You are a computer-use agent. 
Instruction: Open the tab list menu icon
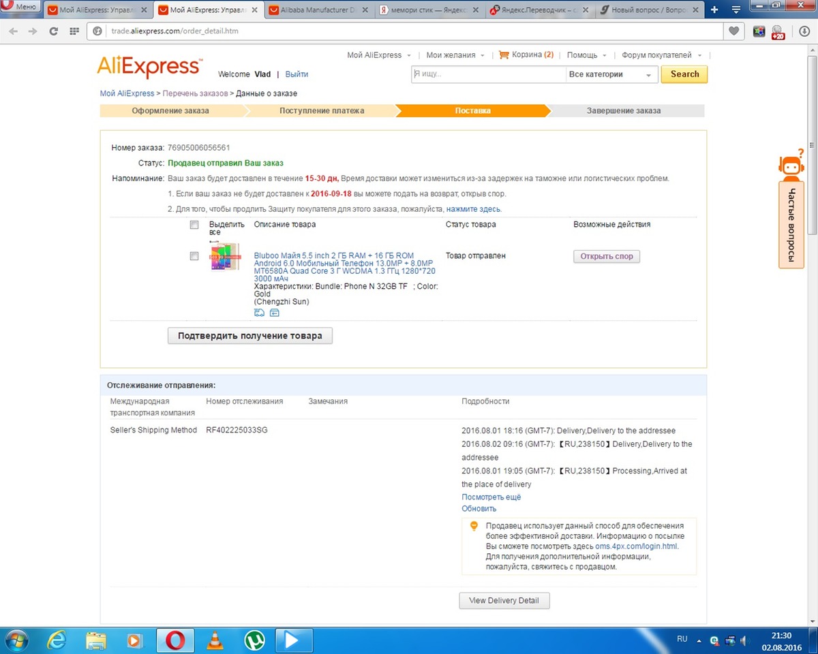[736, 10]
